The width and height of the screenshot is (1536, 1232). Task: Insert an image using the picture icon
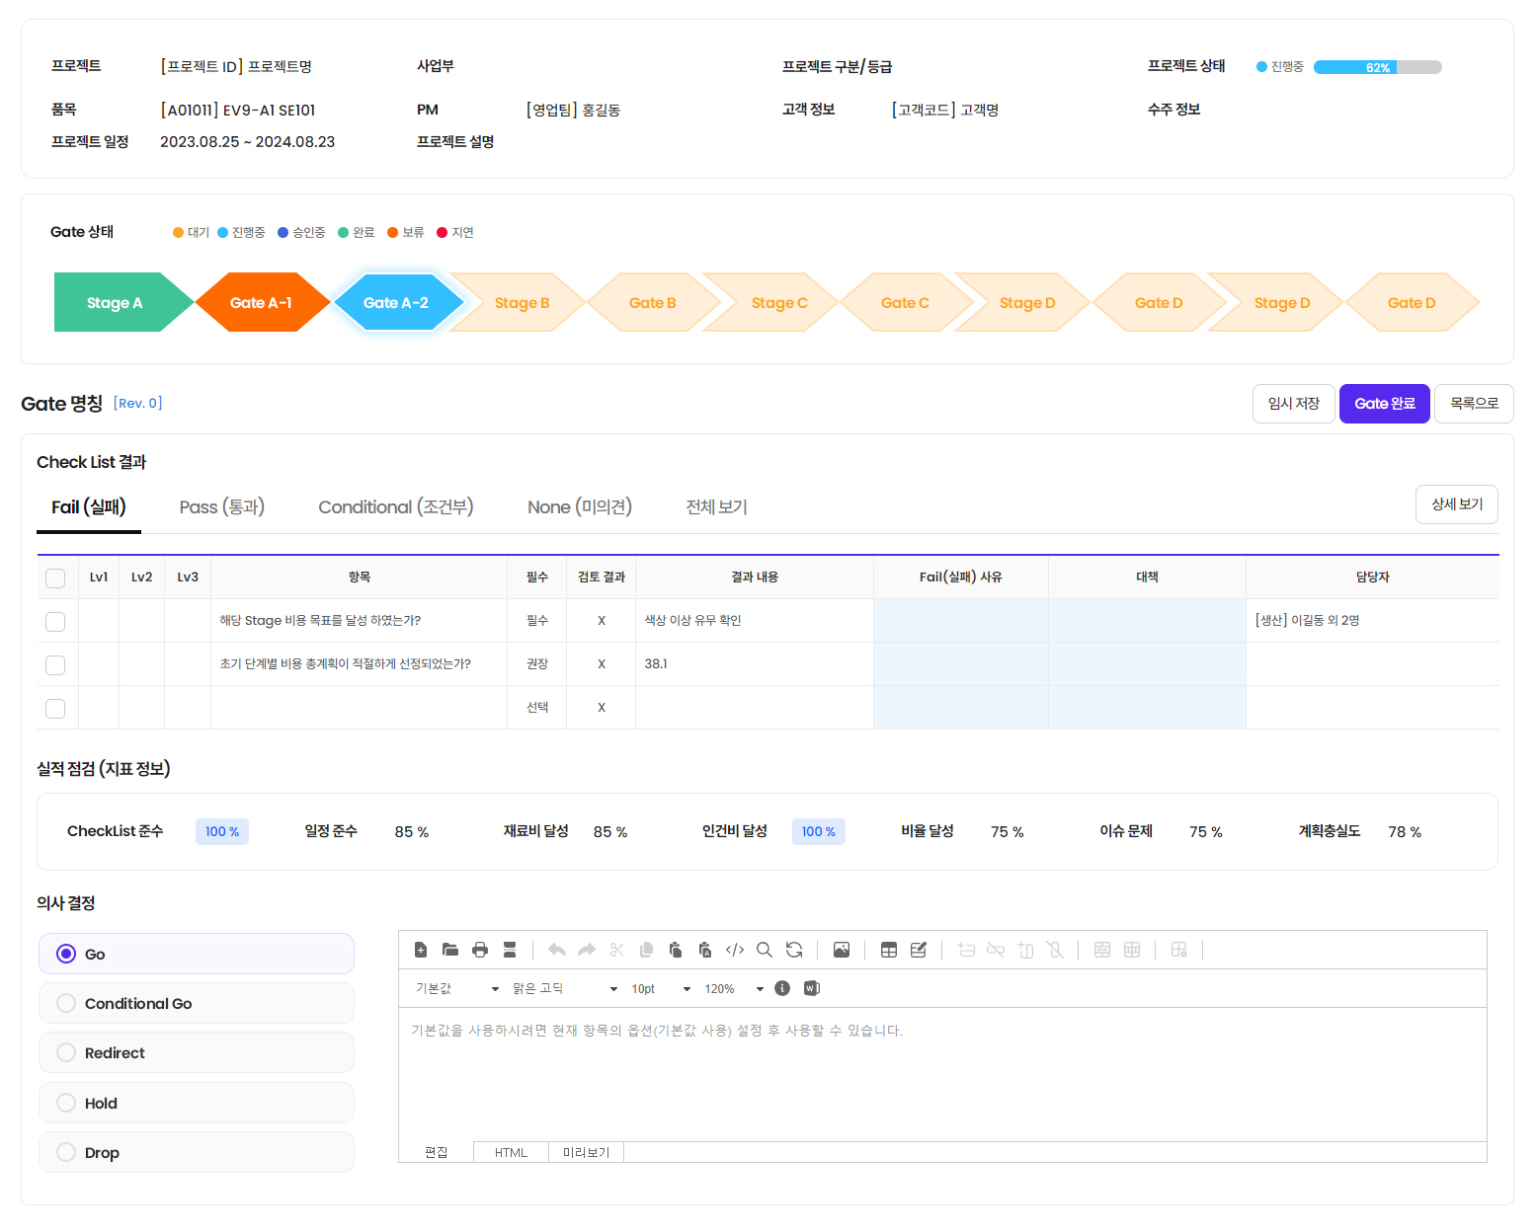[842, 950]
